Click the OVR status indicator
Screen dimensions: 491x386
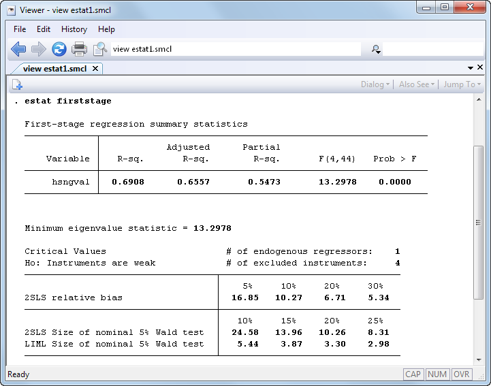pyautogui.click(x=462, y=374)
